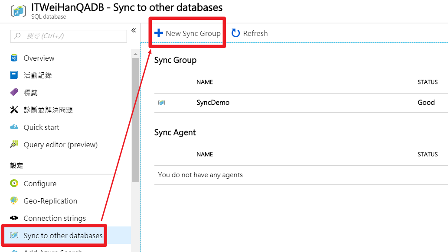Click the sidebar vertical scrollbar thumb

(135, 120)
